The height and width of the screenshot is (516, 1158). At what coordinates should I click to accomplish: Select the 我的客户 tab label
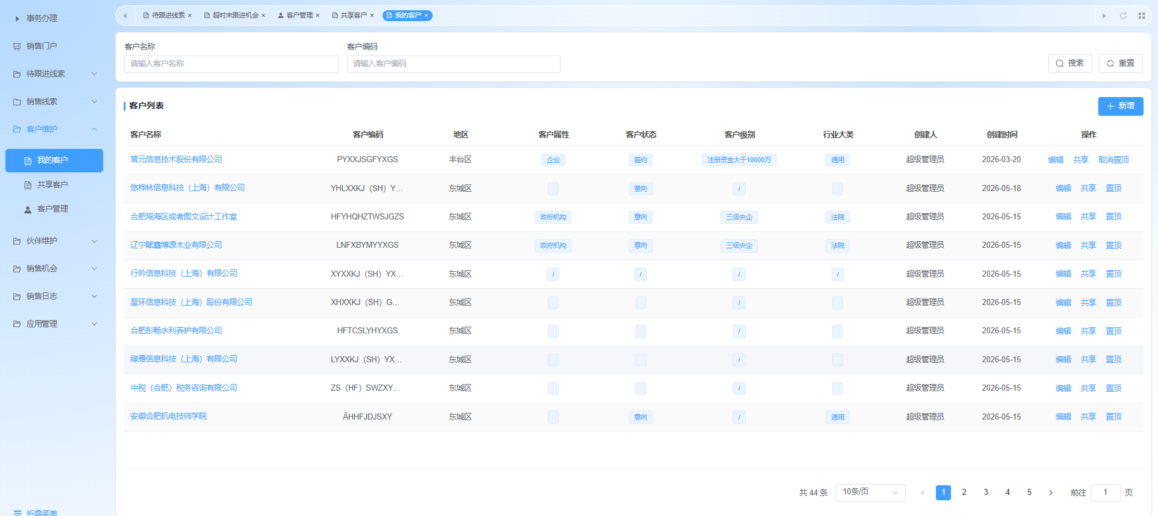click(x=408, y=16)
